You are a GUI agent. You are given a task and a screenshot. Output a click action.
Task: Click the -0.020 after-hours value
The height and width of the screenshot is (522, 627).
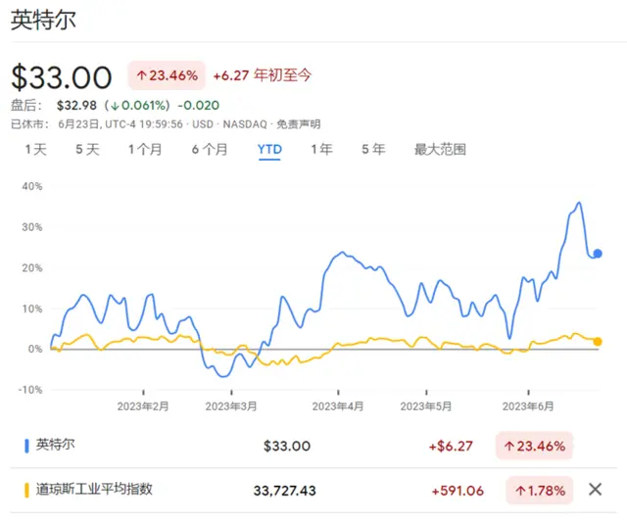click(x=198, y=106)
